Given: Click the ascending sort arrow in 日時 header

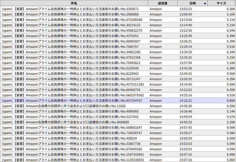Looking at the screenshot, I should pos(205,4).
